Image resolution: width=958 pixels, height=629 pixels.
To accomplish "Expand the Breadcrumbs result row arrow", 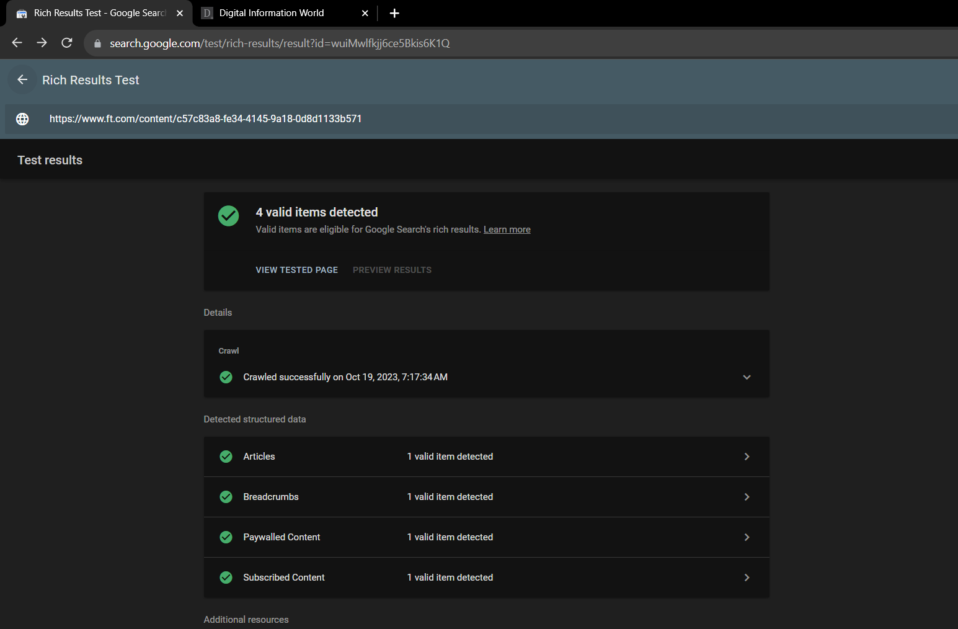I will pyautogui.click(x=747, y=497).
